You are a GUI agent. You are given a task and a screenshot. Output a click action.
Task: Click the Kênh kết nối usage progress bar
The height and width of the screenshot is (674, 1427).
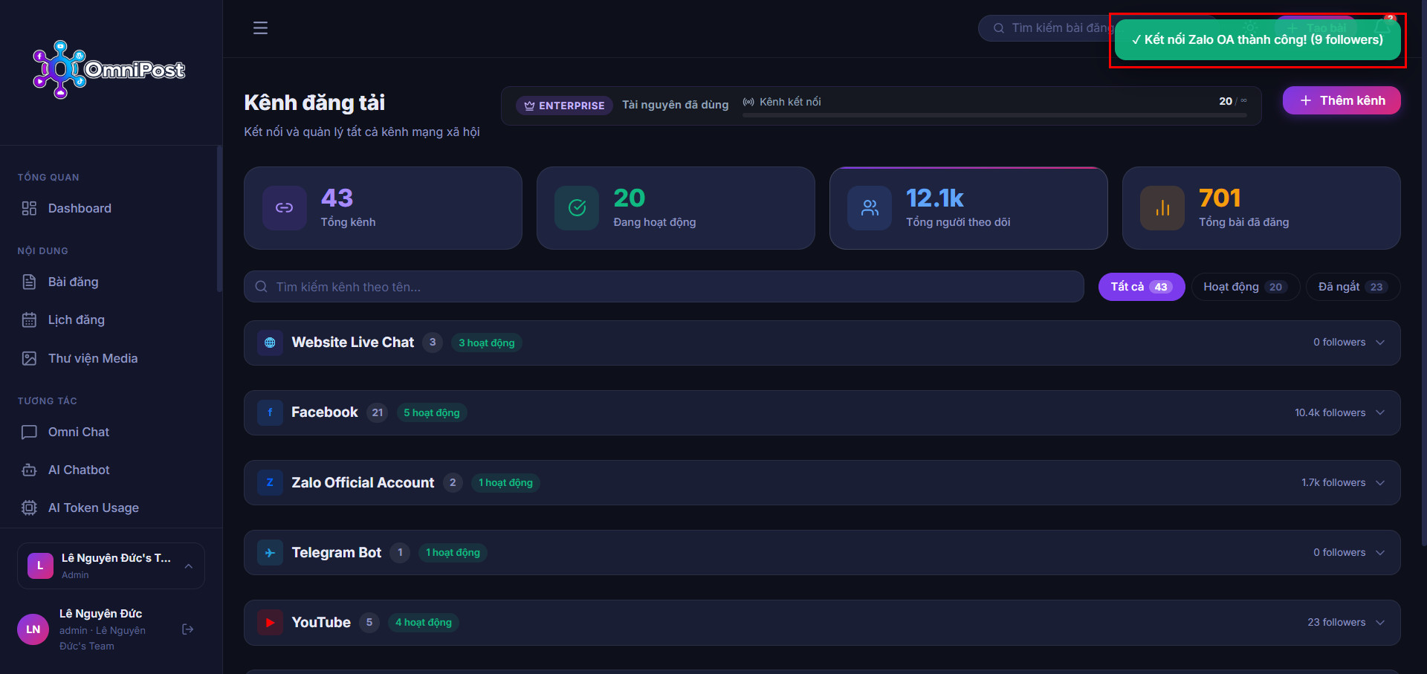994,115
